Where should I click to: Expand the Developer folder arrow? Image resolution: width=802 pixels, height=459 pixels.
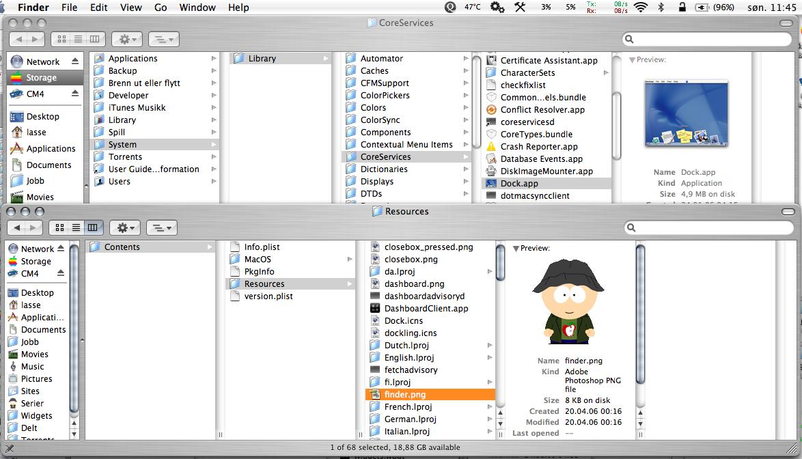[214, 96]
